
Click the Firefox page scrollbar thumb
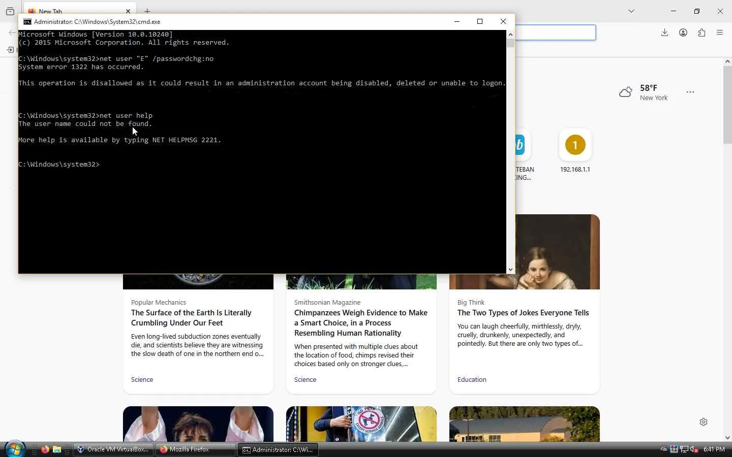pos(727,105)
